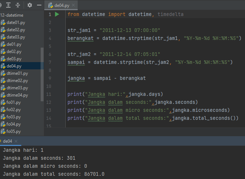245x179 pixels.
Task: Open date03.py in project tree
Action: pyautogui.click(x=16, y=37)
